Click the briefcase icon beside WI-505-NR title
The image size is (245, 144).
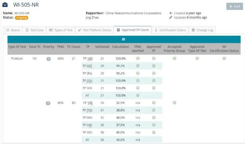[x=5, y=5]
